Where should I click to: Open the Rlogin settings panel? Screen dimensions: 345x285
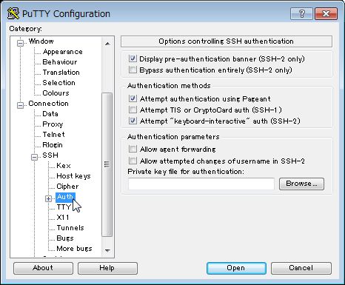[53, 145]
